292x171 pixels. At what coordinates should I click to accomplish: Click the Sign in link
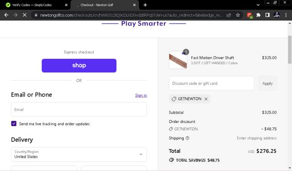(141, 95)
